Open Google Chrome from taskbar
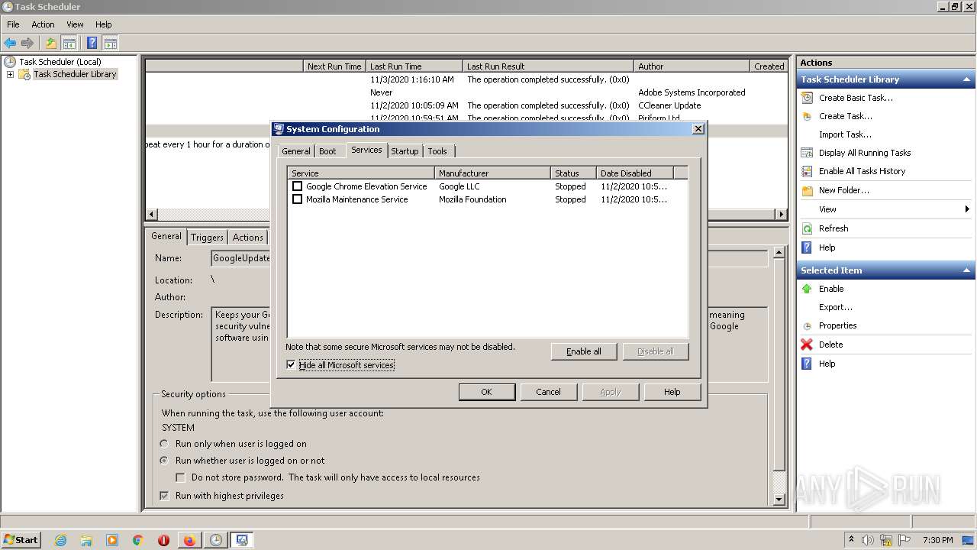 pyautogui.click(x=138, y=540)
